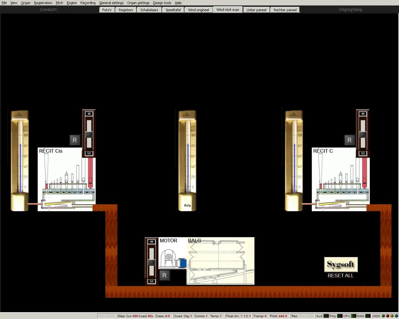Click the RÉCIT Cis windchest diagram
The height and width of the screenshot is (319, 399).
point(66,179)
